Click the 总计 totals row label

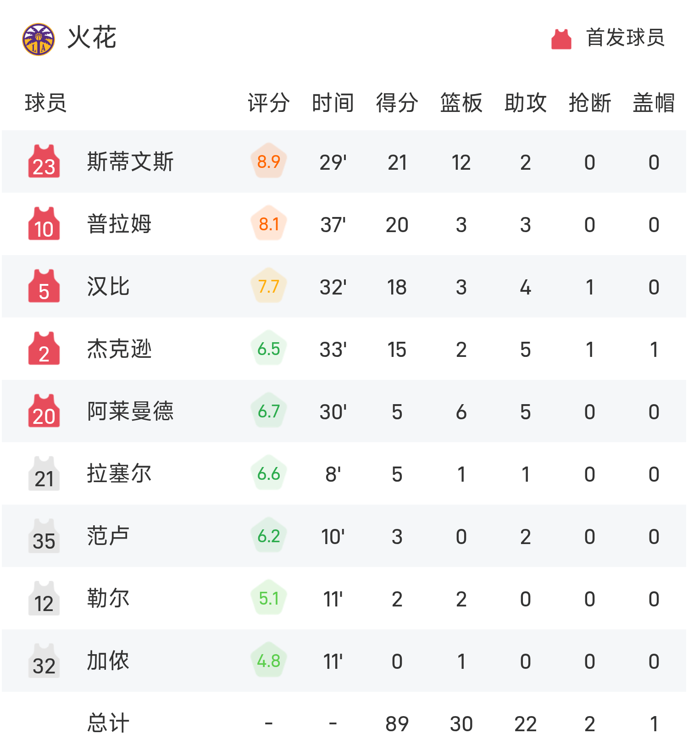pyautogui.click(x=108, y=723)
